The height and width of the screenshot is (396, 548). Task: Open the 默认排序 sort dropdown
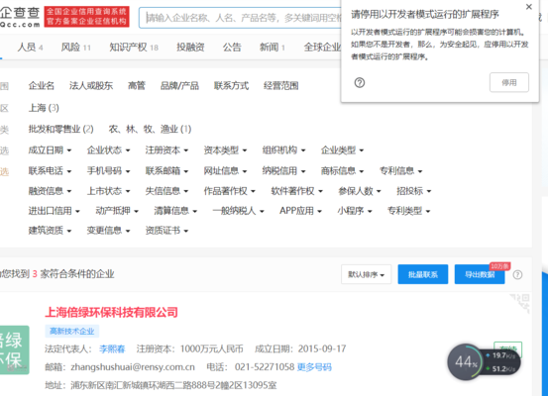[x=366, y=274]
